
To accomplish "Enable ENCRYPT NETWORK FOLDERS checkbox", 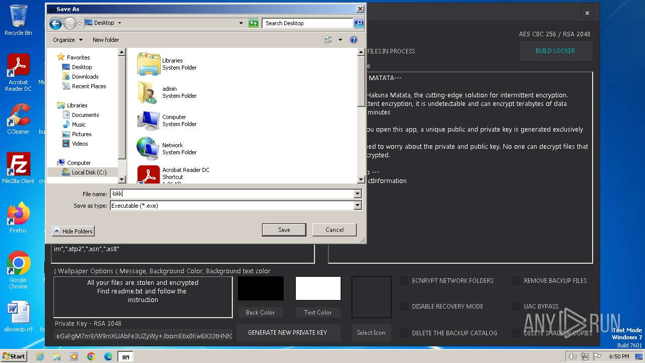I will (x=404, y=281).
